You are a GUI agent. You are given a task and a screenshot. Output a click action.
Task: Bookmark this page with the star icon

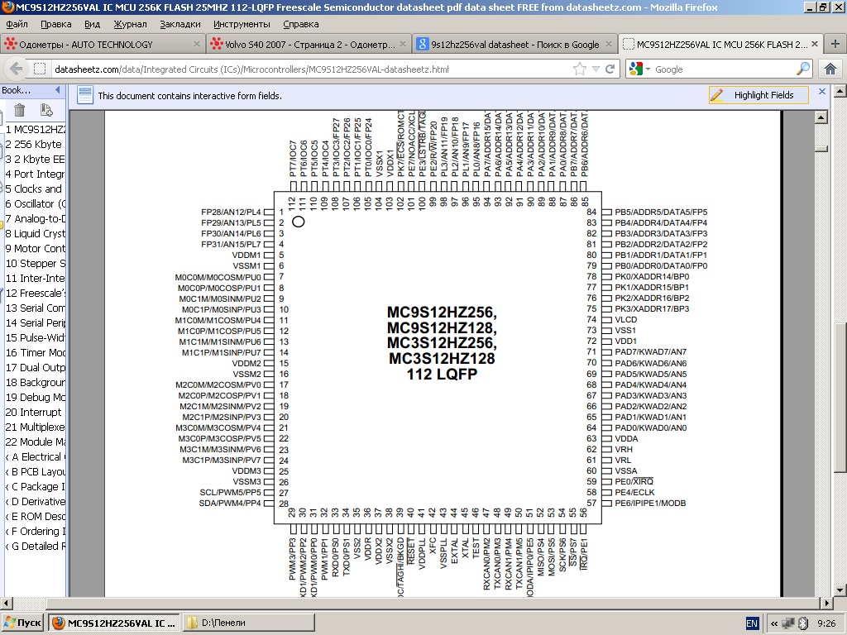coord(580,69)
